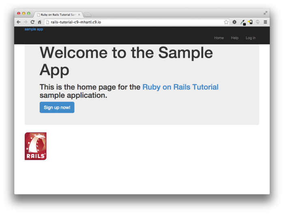Screen dimensions: 284x214
Task: Click the sample app logo link
Action: (34, 29)
